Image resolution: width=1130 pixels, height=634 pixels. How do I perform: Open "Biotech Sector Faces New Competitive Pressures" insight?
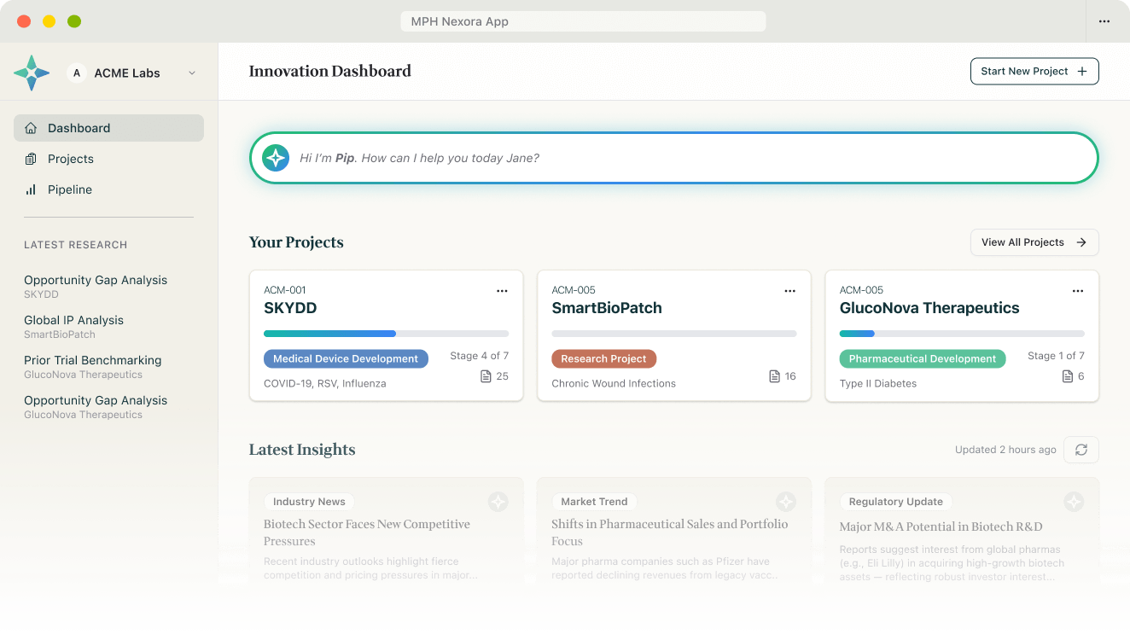[x=367, y=532]
